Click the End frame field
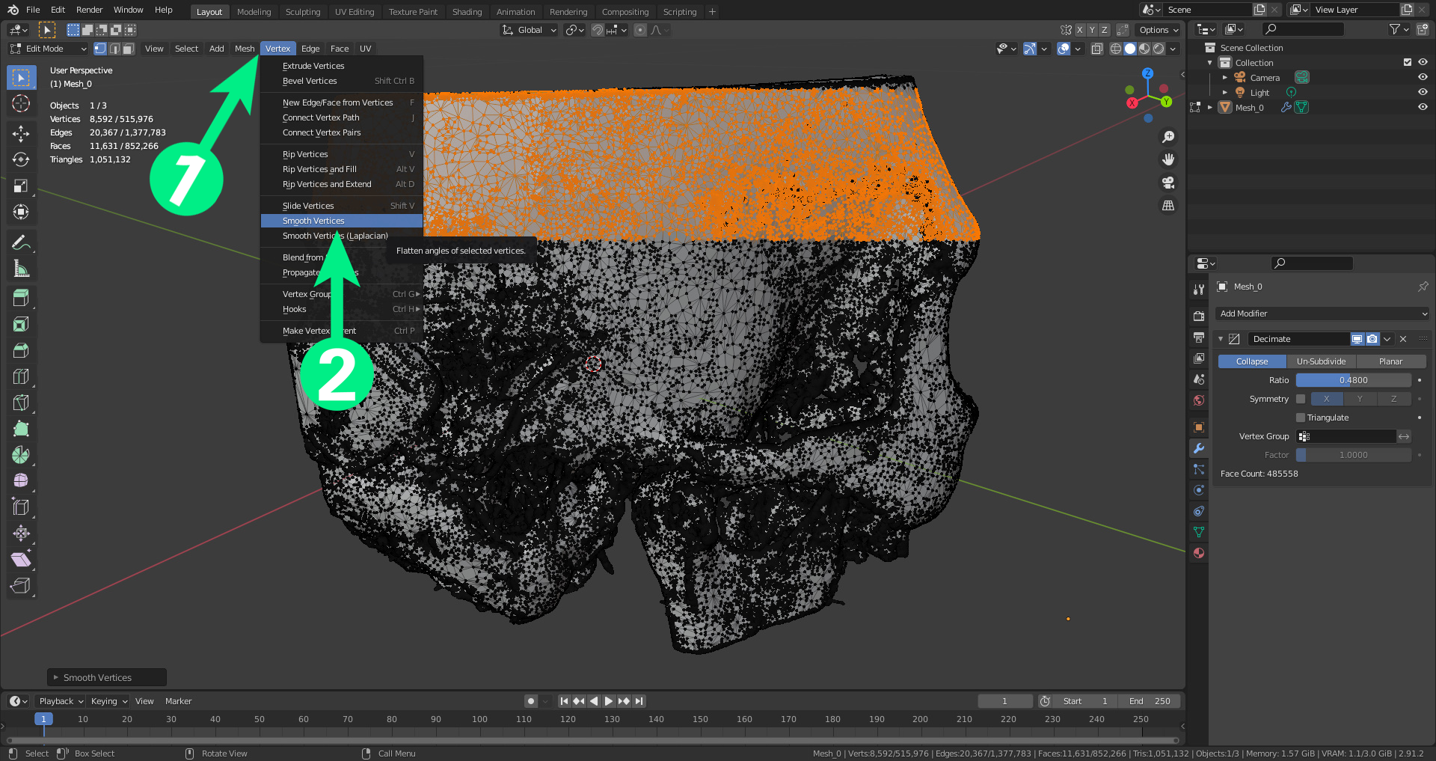 coord(1150,701)
